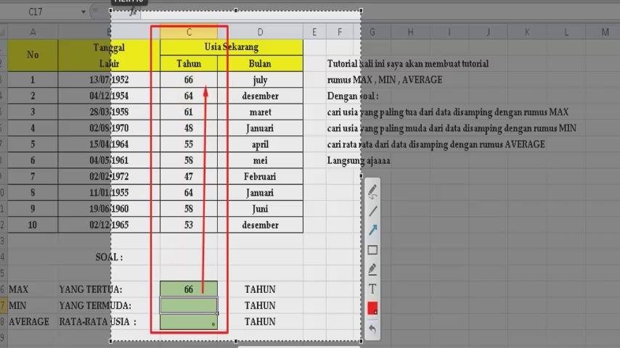Undo the last annotation with the undo arrow
Image resolution: width=620 pixels, height=348 pixels.
coord(372,328)
